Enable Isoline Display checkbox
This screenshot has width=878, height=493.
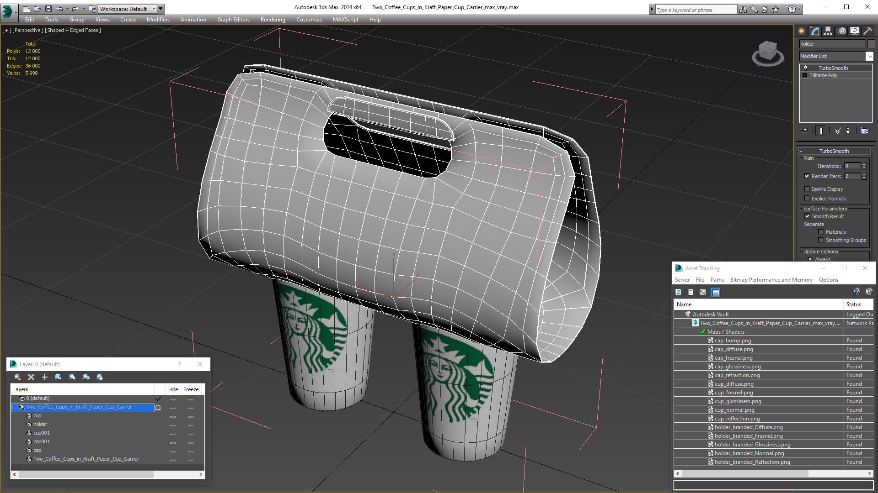(x=807, y=189)
